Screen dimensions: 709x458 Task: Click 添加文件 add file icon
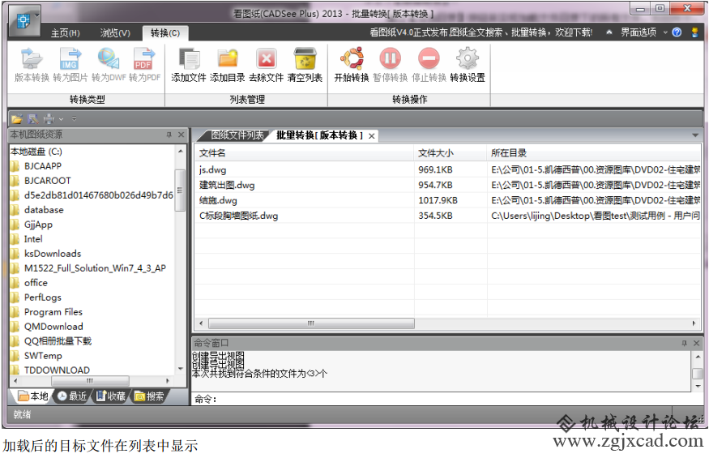pos(189,65)
